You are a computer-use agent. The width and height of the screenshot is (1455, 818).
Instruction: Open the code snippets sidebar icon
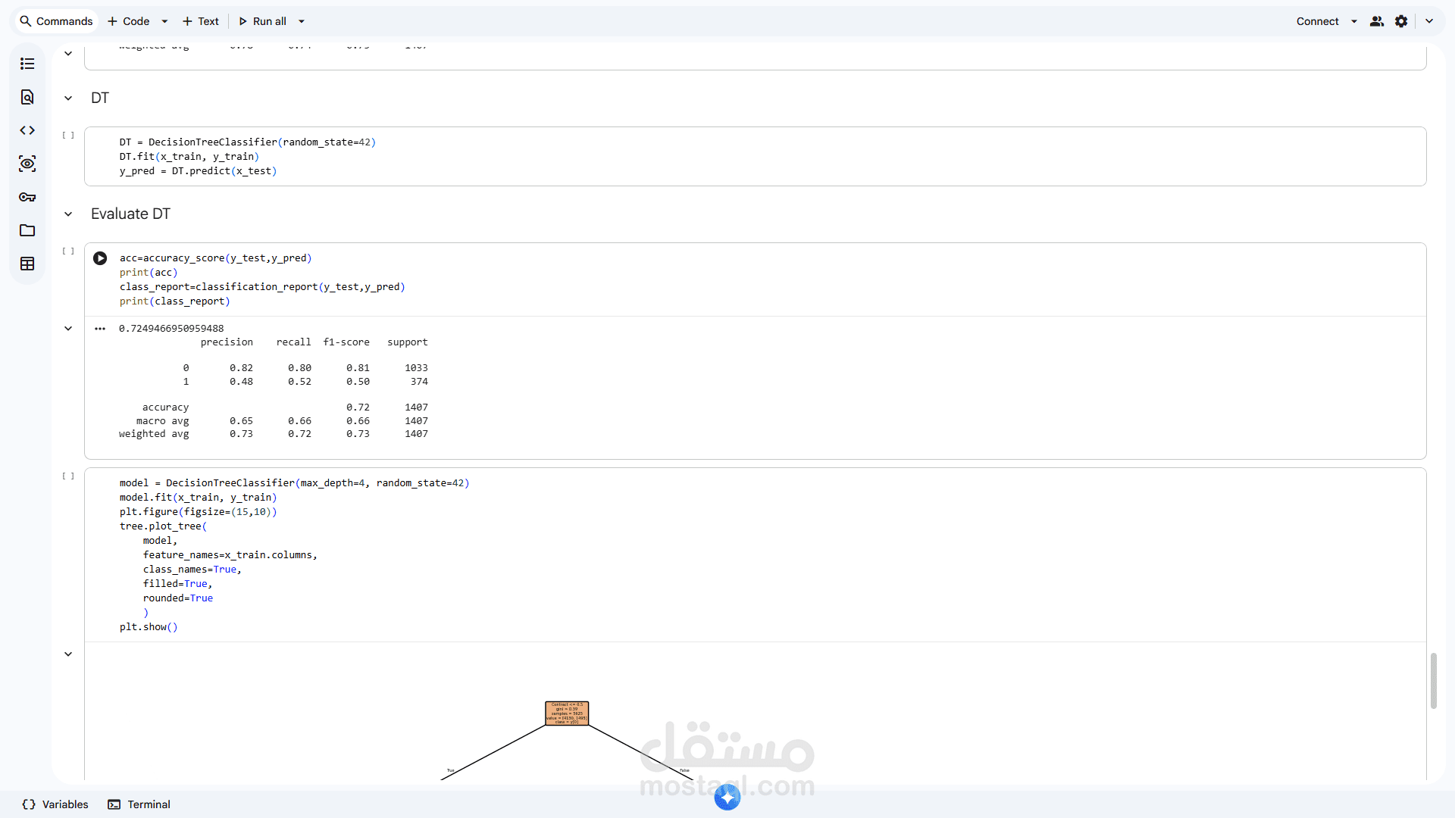point(27,130)
